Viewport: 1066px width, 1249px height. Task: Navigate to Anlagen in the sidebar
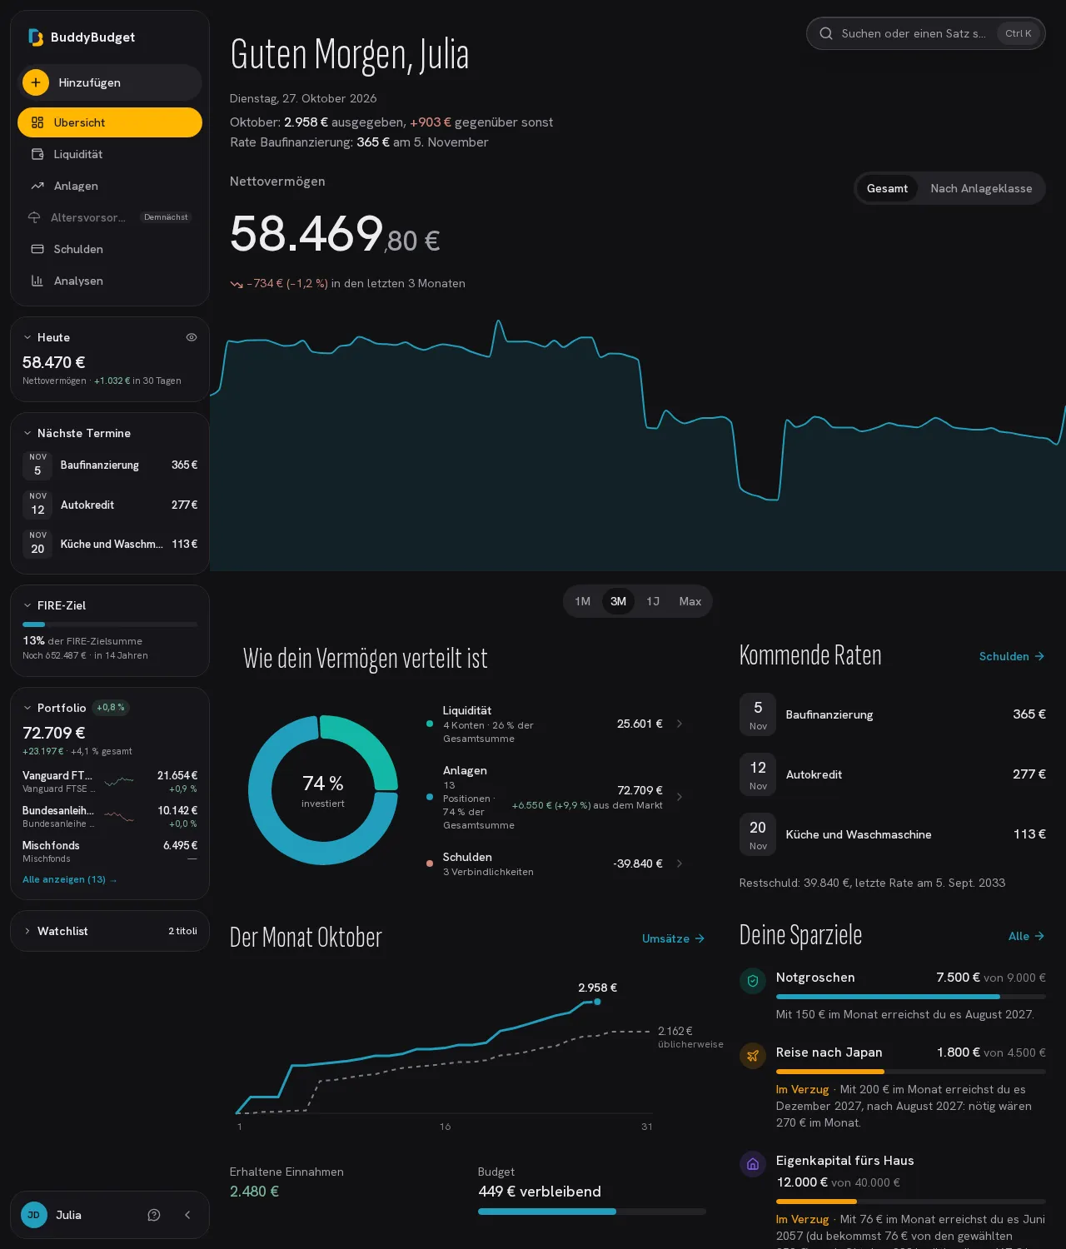tap(110, 186)
